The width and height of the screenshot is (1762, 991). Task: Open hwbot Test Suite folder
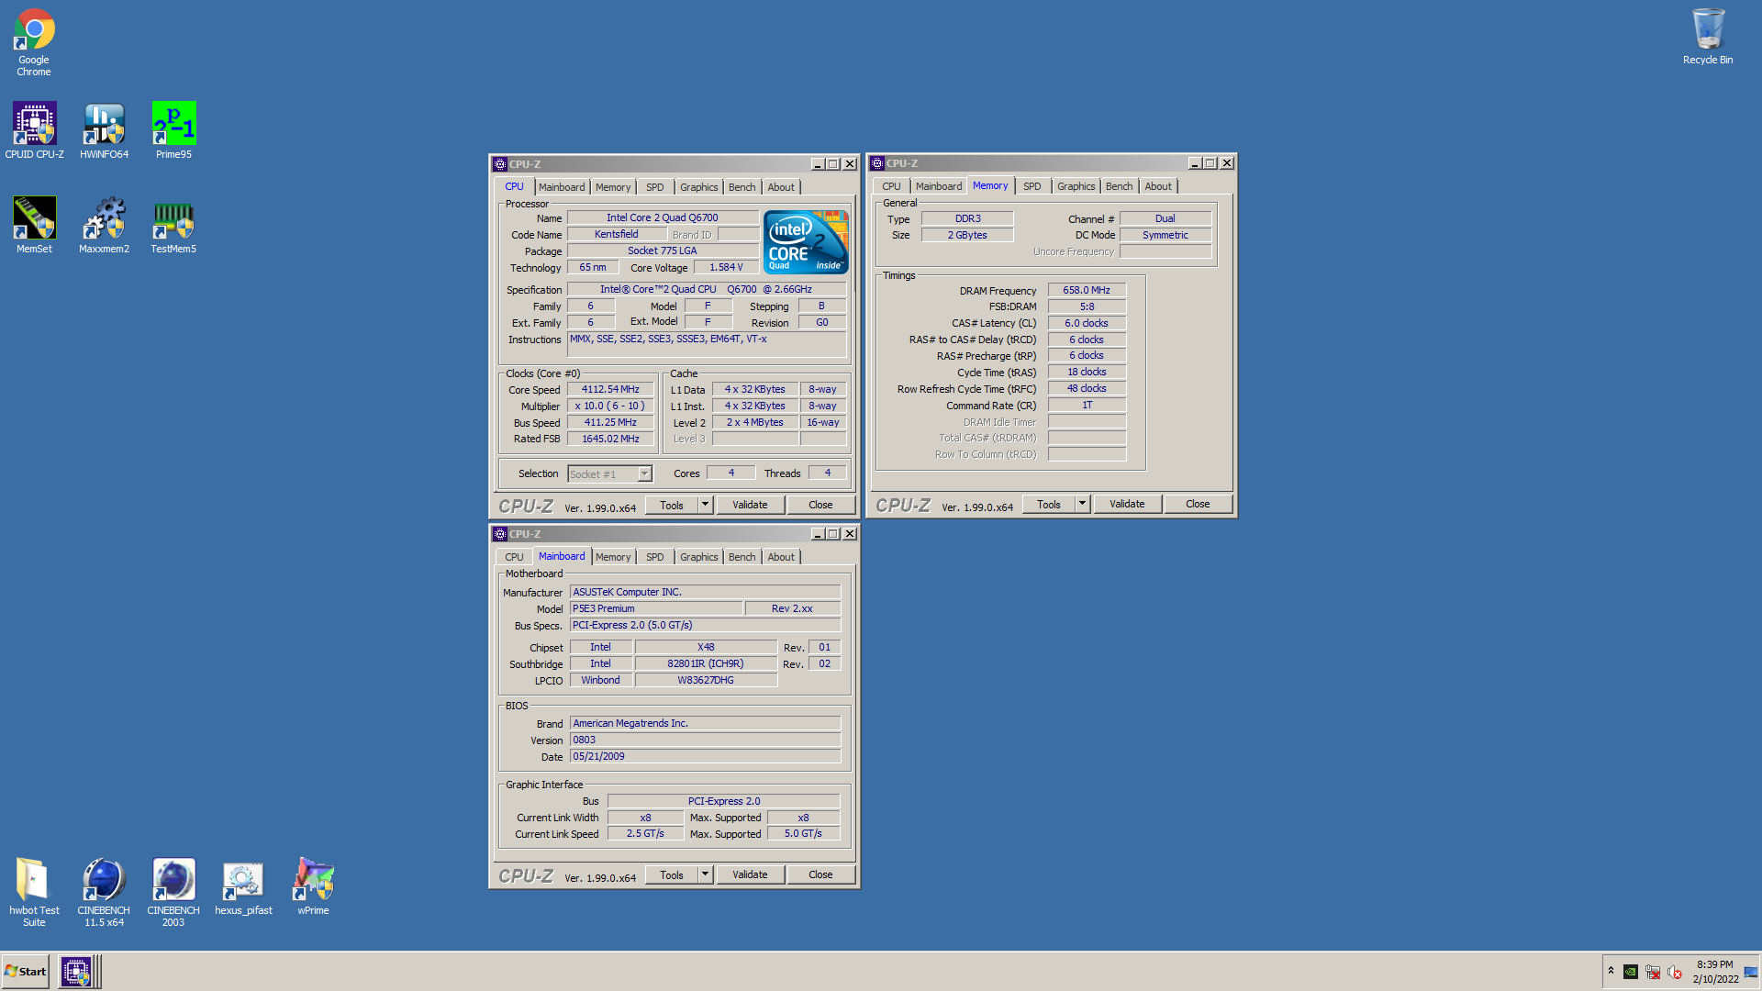pyautogui.click(x=34, y=892)
